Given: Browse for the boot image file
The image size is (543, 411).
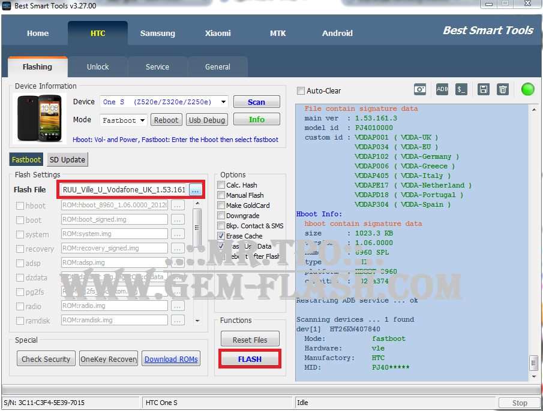Looking at the screenshot, I should point(177,219).
